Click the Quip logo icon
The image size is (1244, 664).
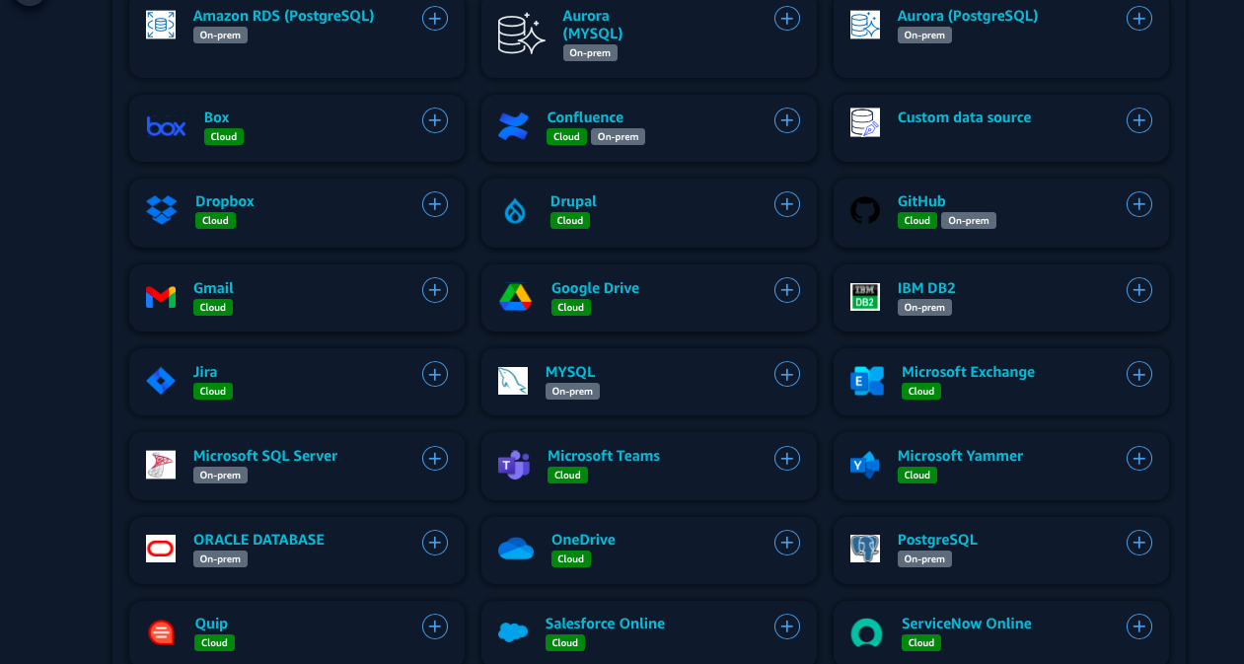pyautogui.click(x=161, y=632)
